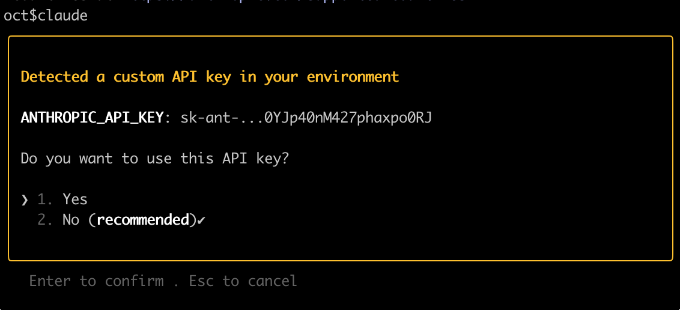This screenshot has height=310, width=680.
Task: Click the Detected a custom API key heading
Action: [210, 77]
